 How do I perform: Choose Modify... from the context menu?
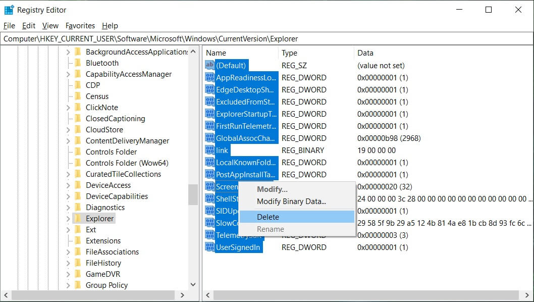tap(274, 188)
